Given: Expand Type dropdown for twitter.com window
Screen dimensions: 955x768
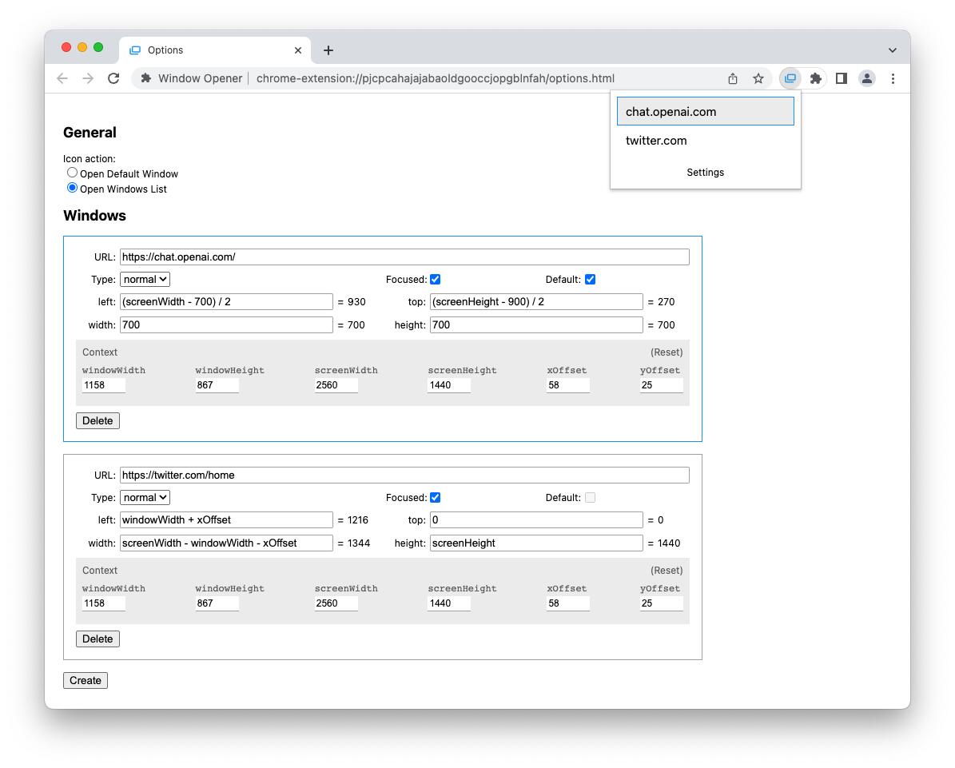Looking at the screenshot, I should click(x=145, y=498).
